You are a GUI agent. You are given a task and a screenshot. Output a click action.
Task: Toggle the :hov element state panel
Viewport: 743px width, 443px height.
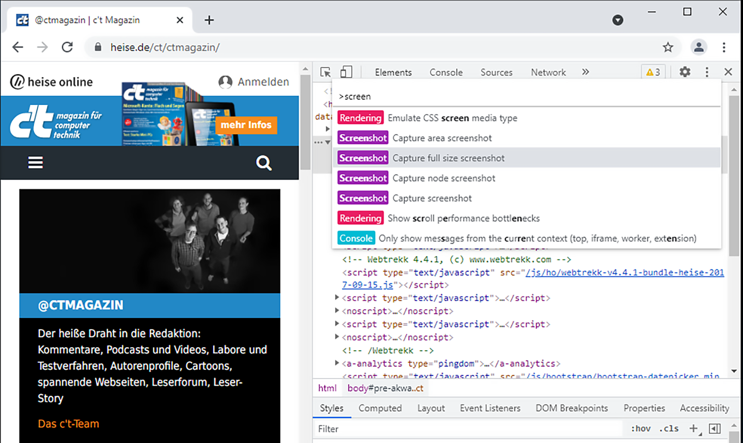pyautogui.click(x=641, y=429)
